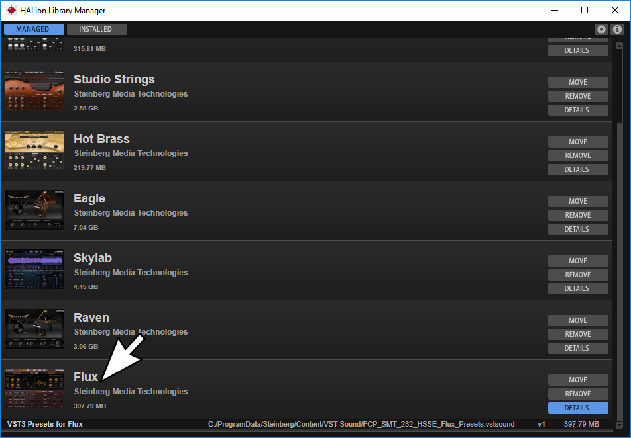Collapse the highlighted DETAILS for Flux
Viewport: 631px width, 438px height.
click(x=578, y=408)
